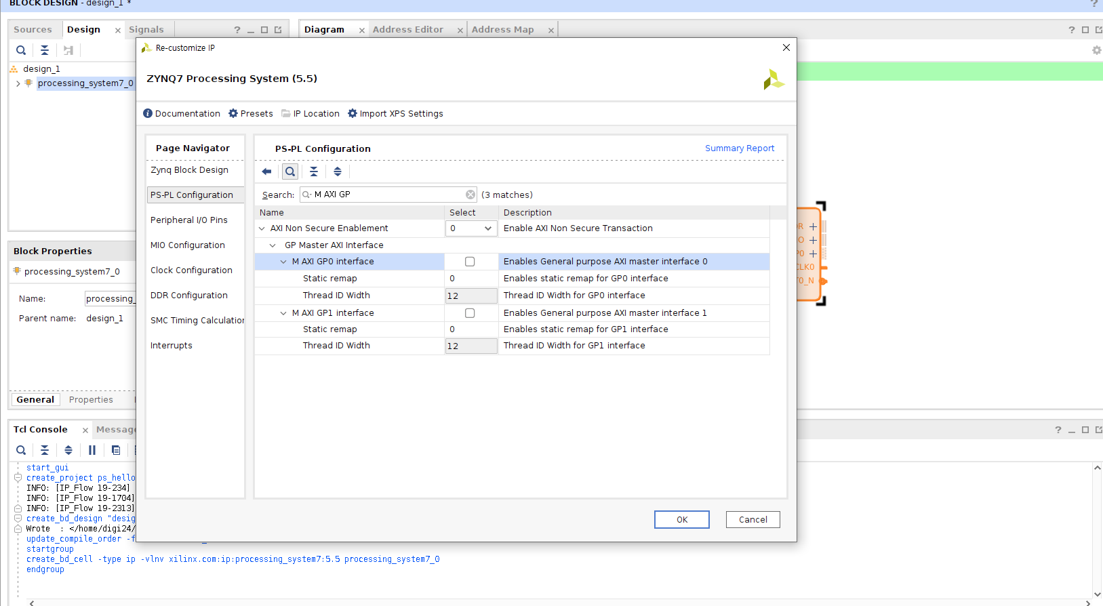Collapse all in Design panel toolbar
Viewport: 1103px width, 606px height.
[x=45, y=50]
